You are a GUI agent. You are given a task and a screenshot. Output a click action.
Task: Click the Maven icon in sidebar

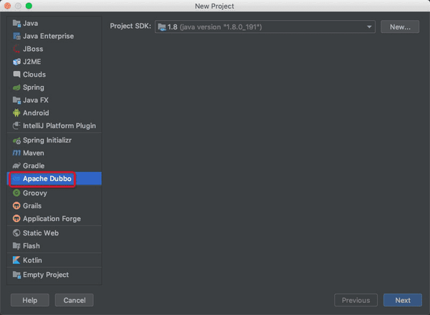(16, 153)
